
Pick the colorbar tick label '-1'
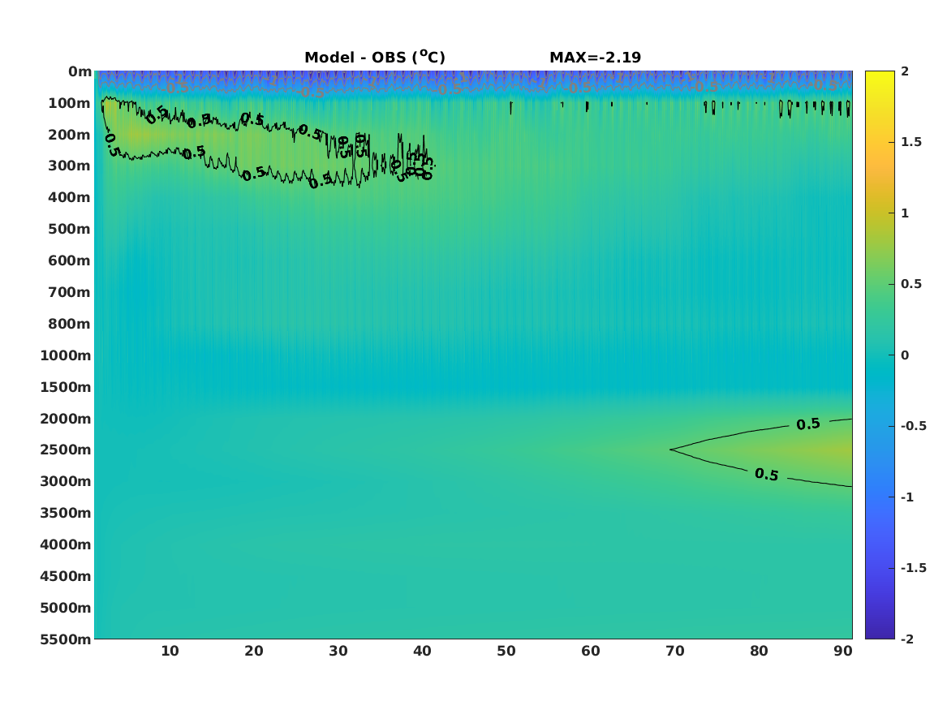pyautogui.click(x=907, y=497)
